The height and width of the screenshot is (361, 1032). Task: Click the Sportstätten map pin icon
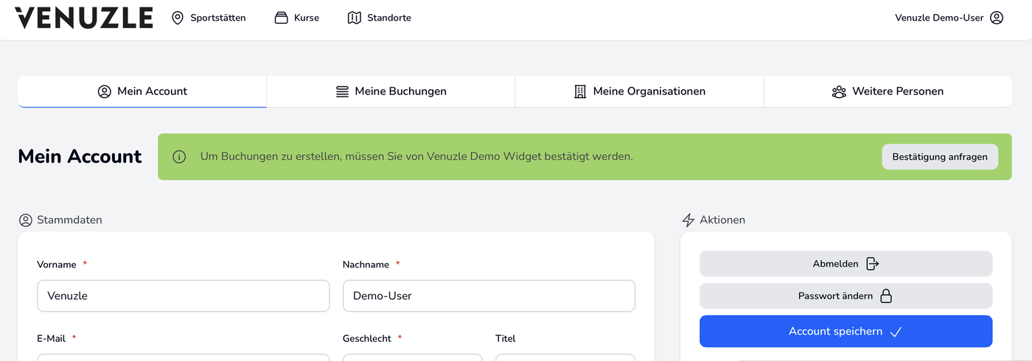(x=178, y=18)
